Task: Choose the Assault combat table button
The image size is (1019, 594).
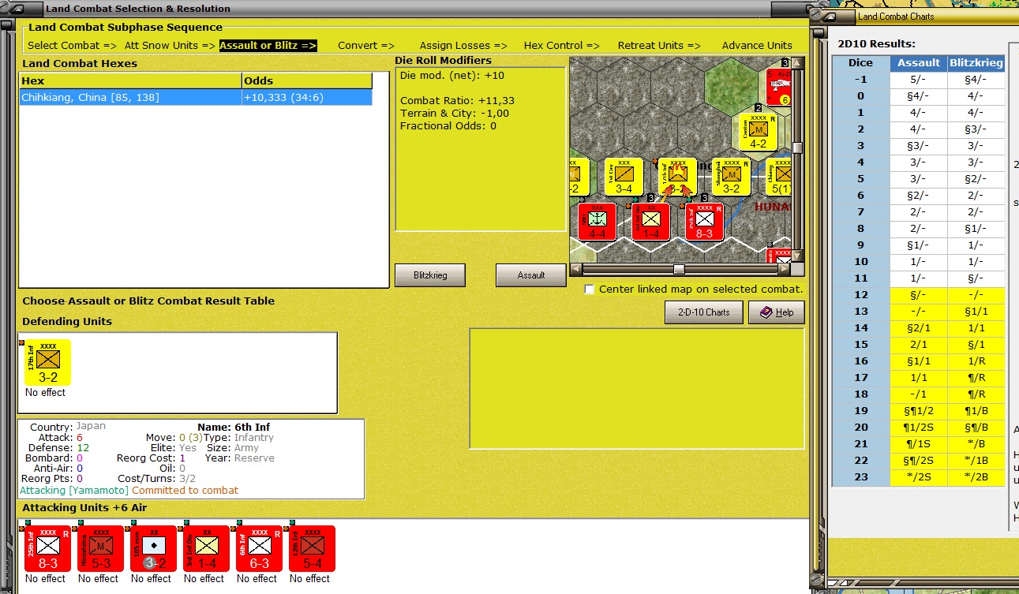Action: click(531, 275)
